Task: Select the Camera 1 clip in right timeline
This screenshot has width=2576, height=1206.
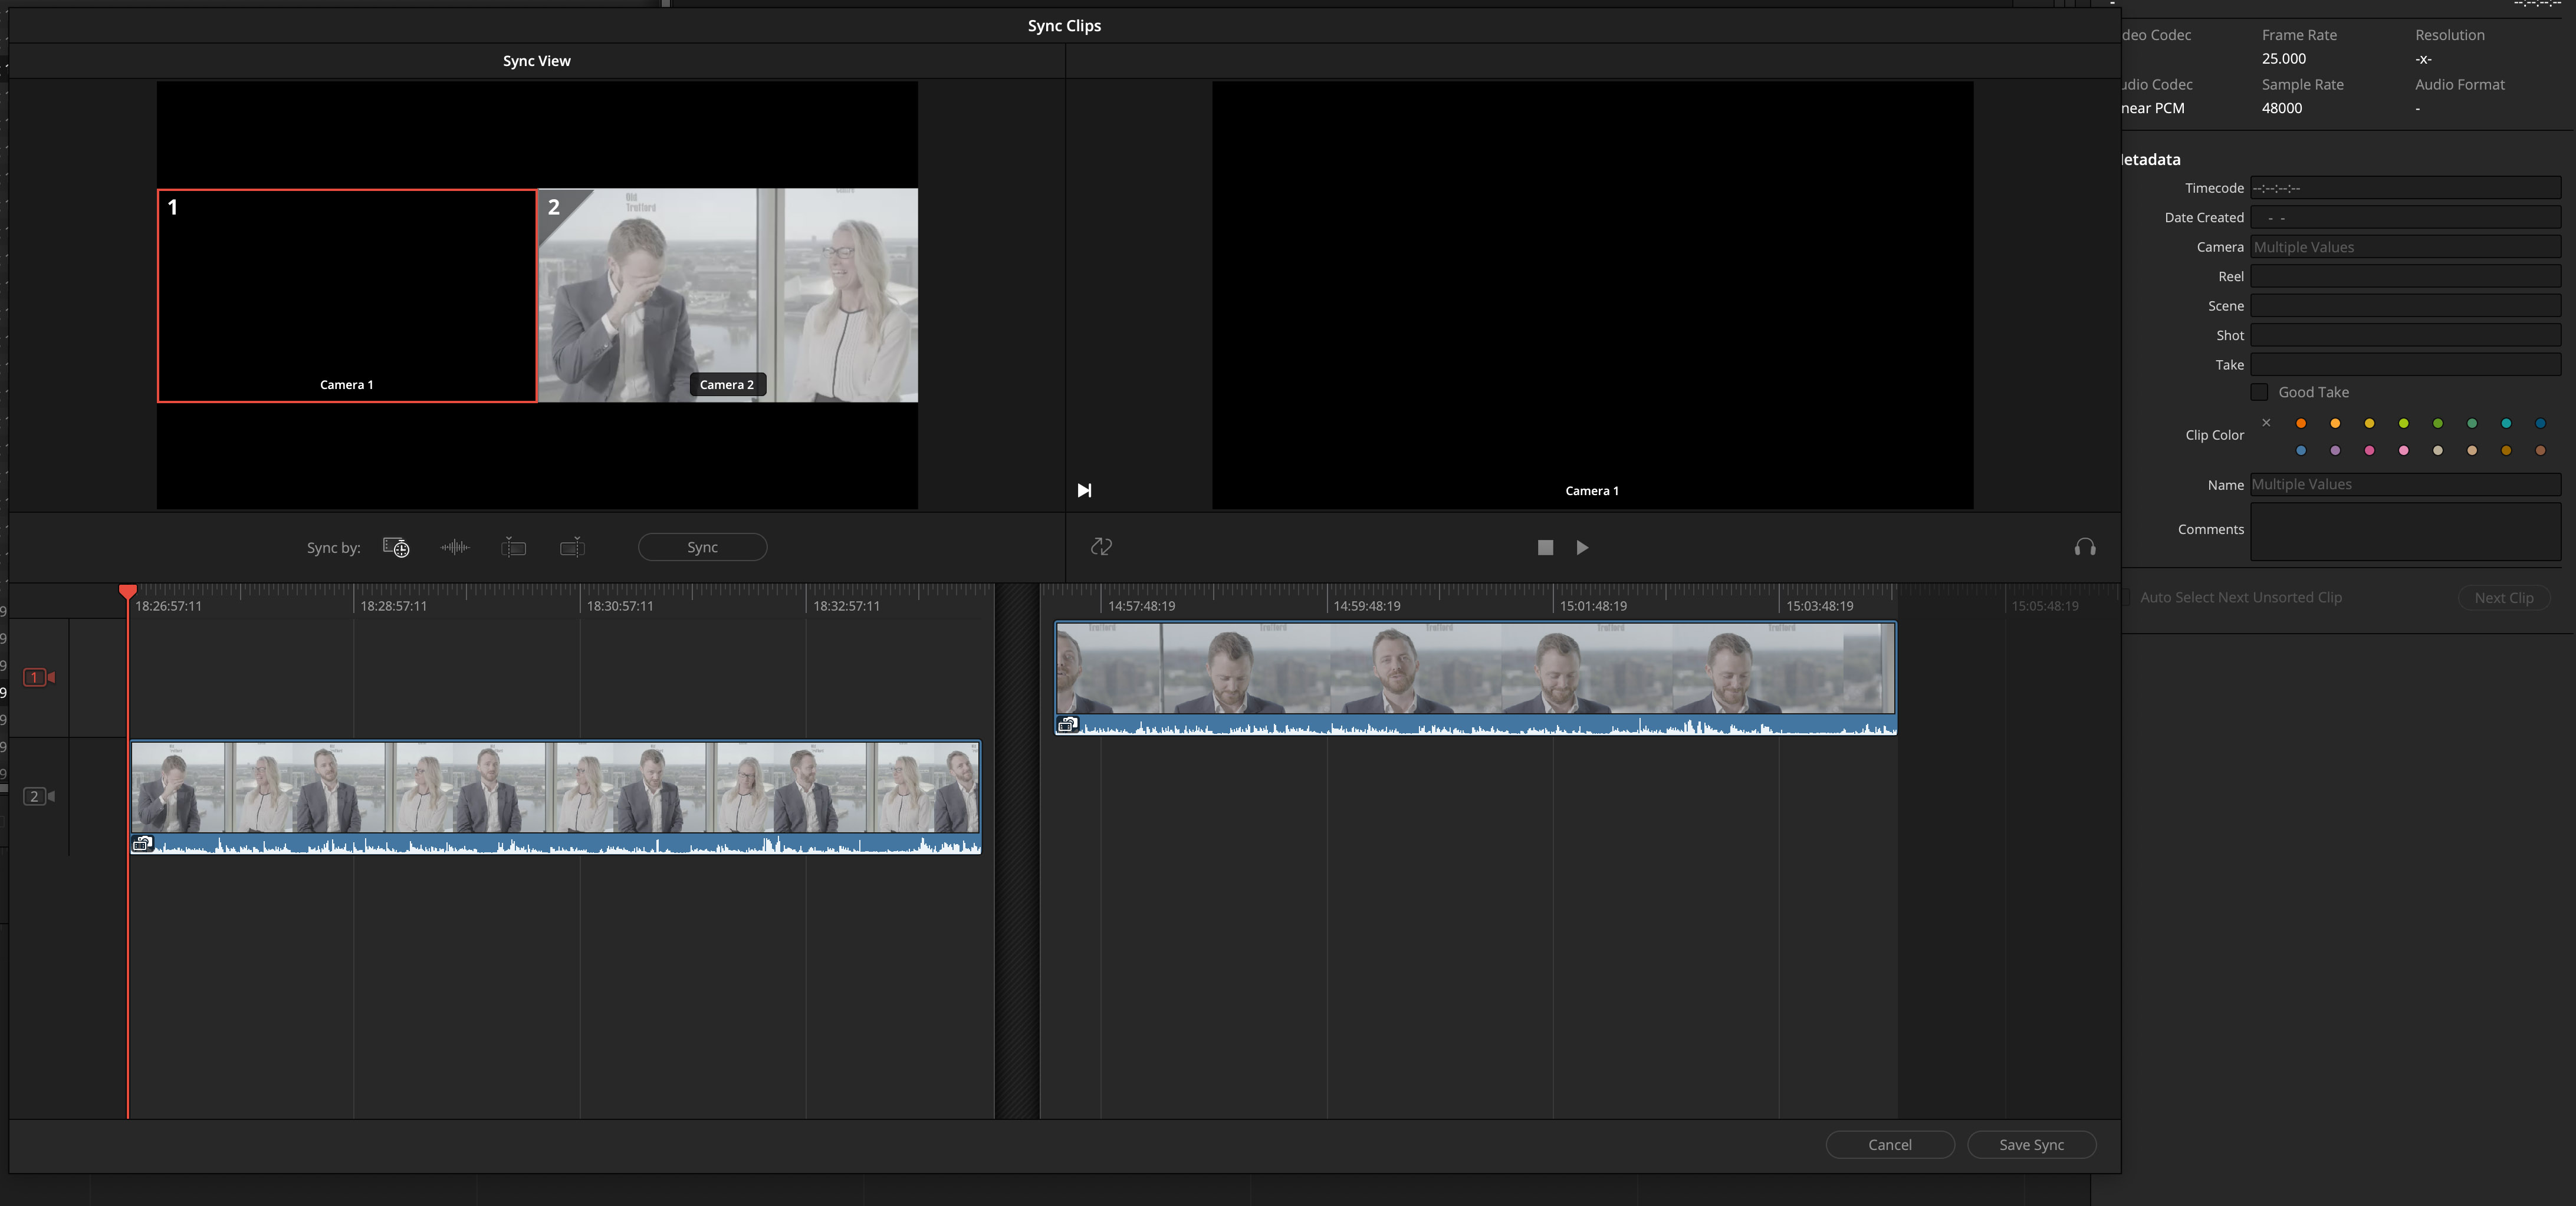Action: pyautogui.click(x=1475, y=677)
